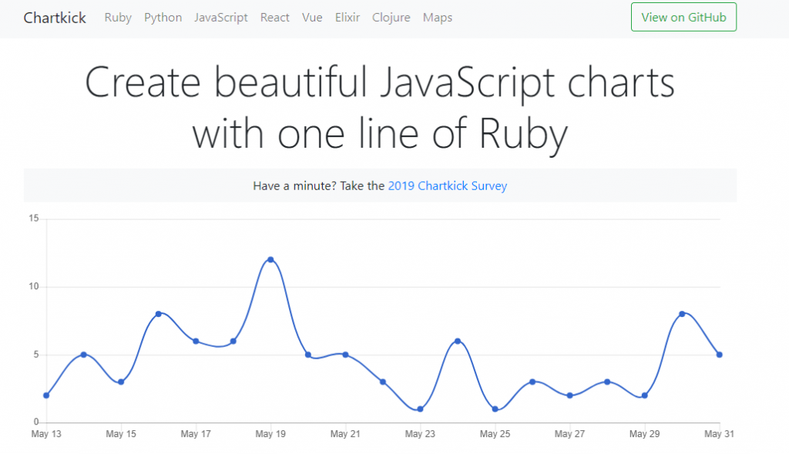Select the data point at May 21
This screenshot has height=454, width=789.
[x=346, y=355]
